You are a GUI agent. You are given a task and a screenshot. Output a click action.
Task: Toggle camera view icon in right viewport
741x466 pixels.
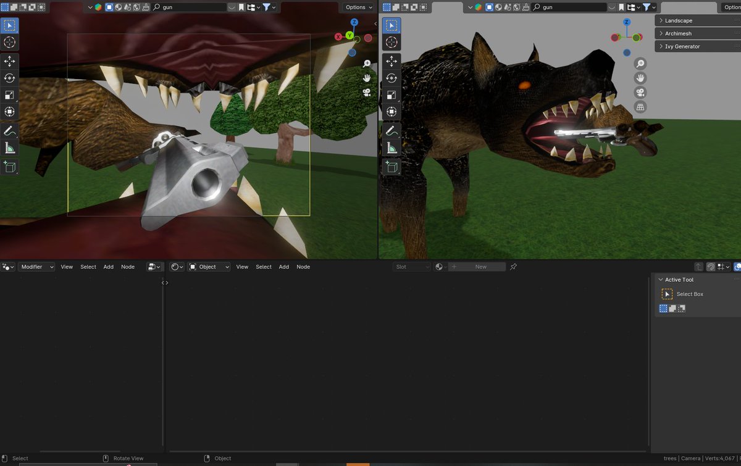coord(640,93)
